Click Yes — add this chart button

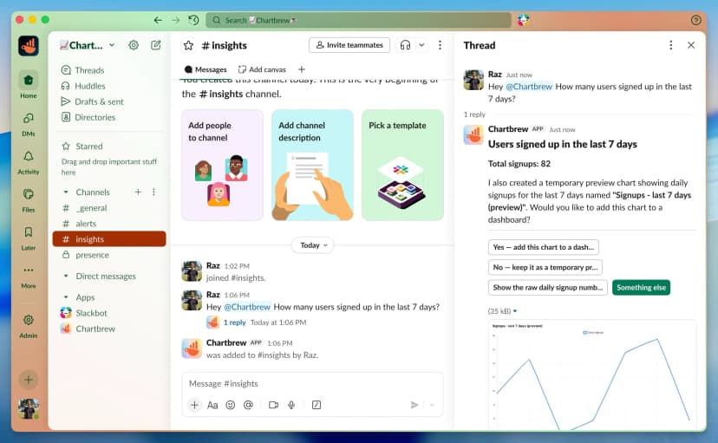pos(543,247)
